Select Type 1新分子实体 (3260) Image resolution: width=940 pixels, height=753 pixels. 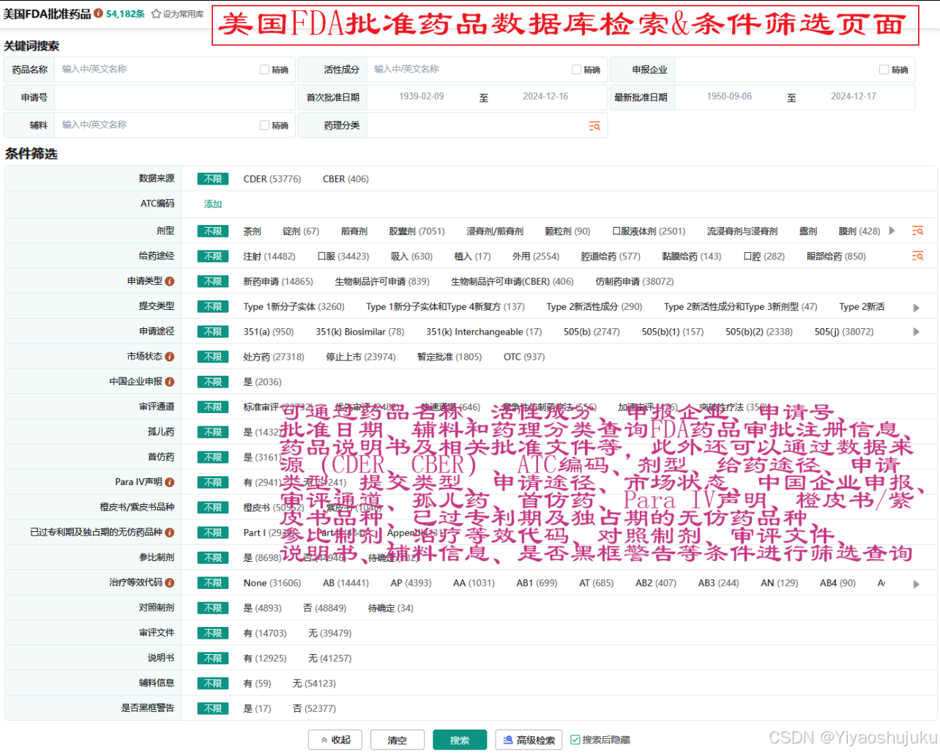coord(294,307)
